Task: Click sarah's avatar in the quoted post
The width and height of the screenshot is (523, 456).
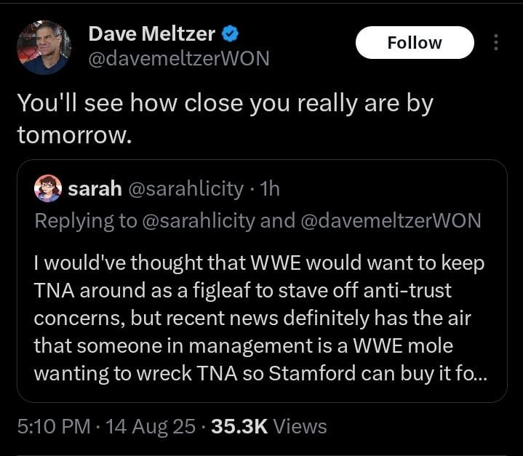Action: [48, 189]
